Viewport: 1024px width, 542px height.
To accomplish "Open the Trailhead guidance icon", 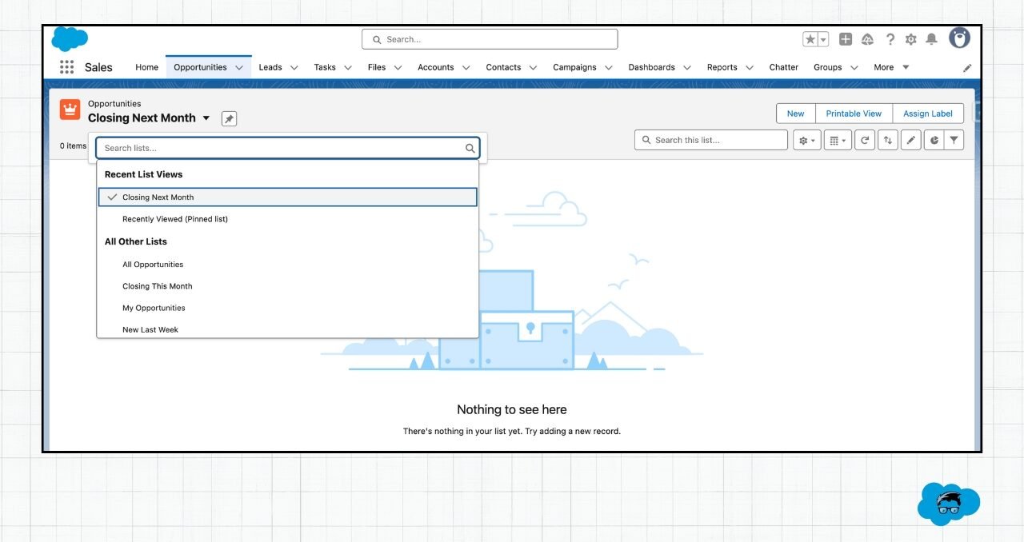I will pos(867,39).
